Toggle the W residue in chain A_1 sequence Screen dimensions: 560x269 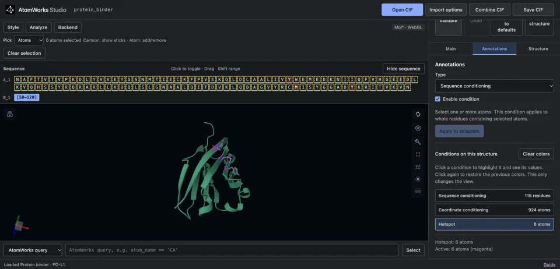pyautogui.click(x=296, y=79)
